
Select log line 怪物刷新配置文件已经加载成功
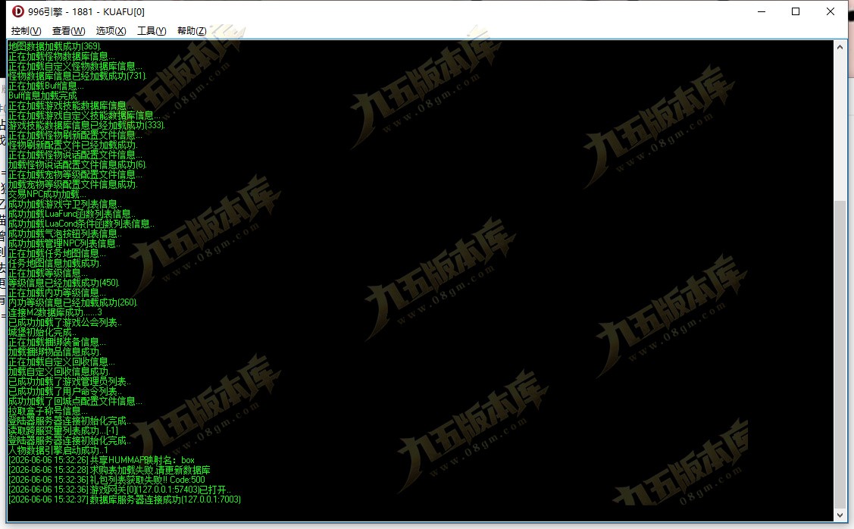(x=73, y=145)
